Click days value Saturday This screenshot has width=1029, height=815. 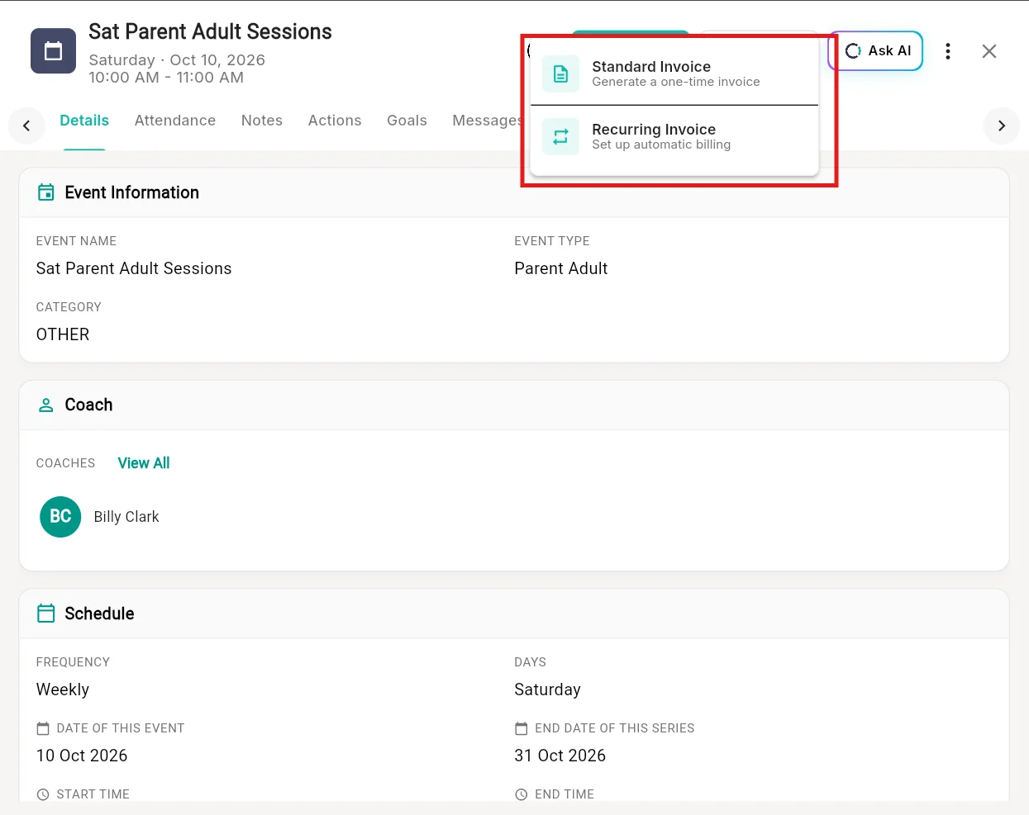coord(547,689)
